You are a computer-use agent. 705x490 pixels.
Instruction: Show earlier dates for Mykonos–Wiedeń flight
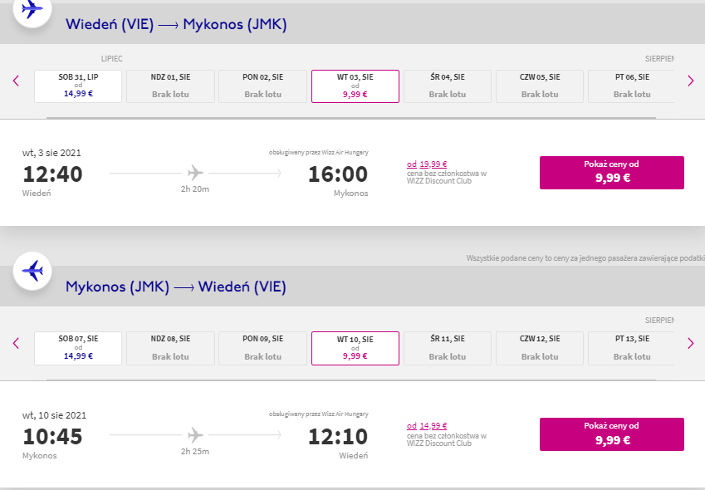coord(16,344)
